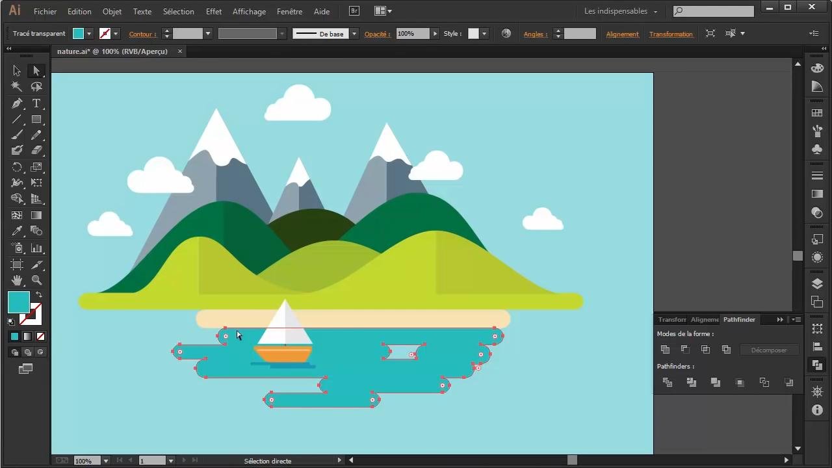Click the Transformation link in control bar

671,34
